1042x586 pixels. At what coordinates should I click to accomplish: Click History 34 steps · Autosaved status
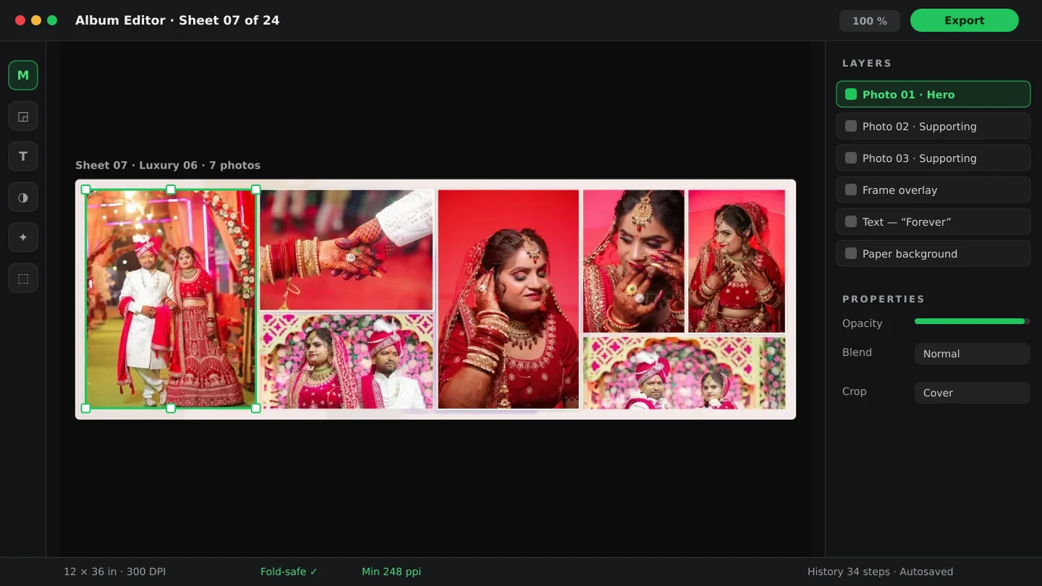(x=880, y=572)
